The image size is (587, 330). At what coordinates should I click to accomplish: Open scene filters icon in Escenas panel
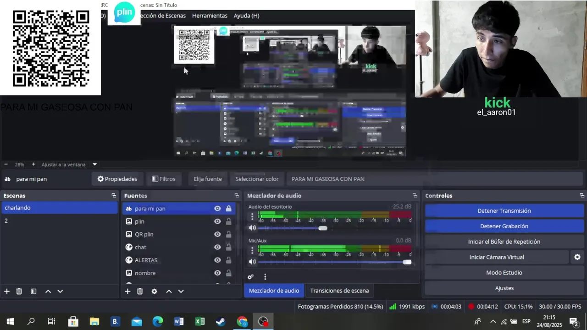click(x=33, y=291)
